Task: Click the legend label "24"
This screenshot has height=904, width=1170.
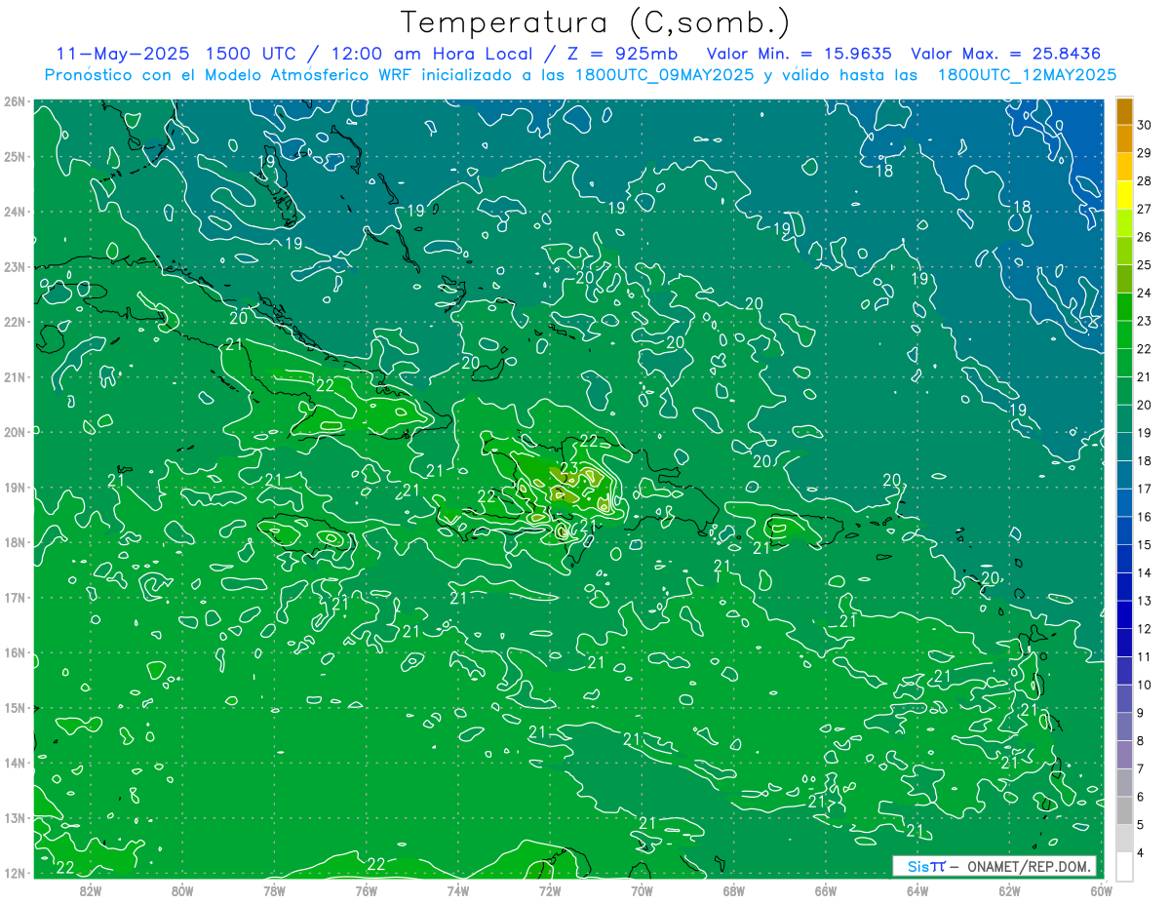Action: click(x=1145, y=293)
